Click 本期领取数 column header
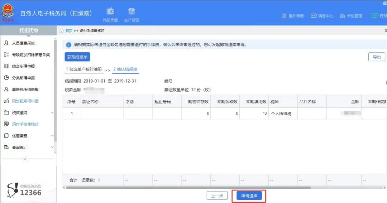The image size is (387, 203). [x=225, y=102]
